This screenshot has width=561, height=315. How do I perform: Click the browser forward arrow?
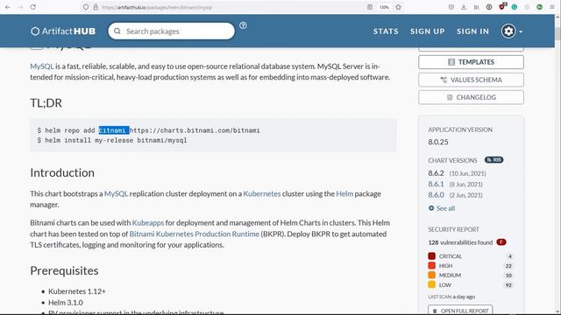tap(20, 7)
